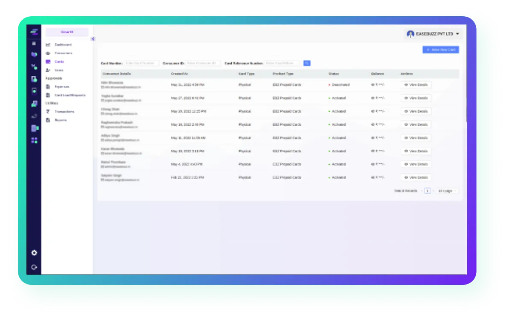View Details for Chirag Shah's card
Image resolution: width=510 pixels, height=320 pixels.
tap(416, 111)
